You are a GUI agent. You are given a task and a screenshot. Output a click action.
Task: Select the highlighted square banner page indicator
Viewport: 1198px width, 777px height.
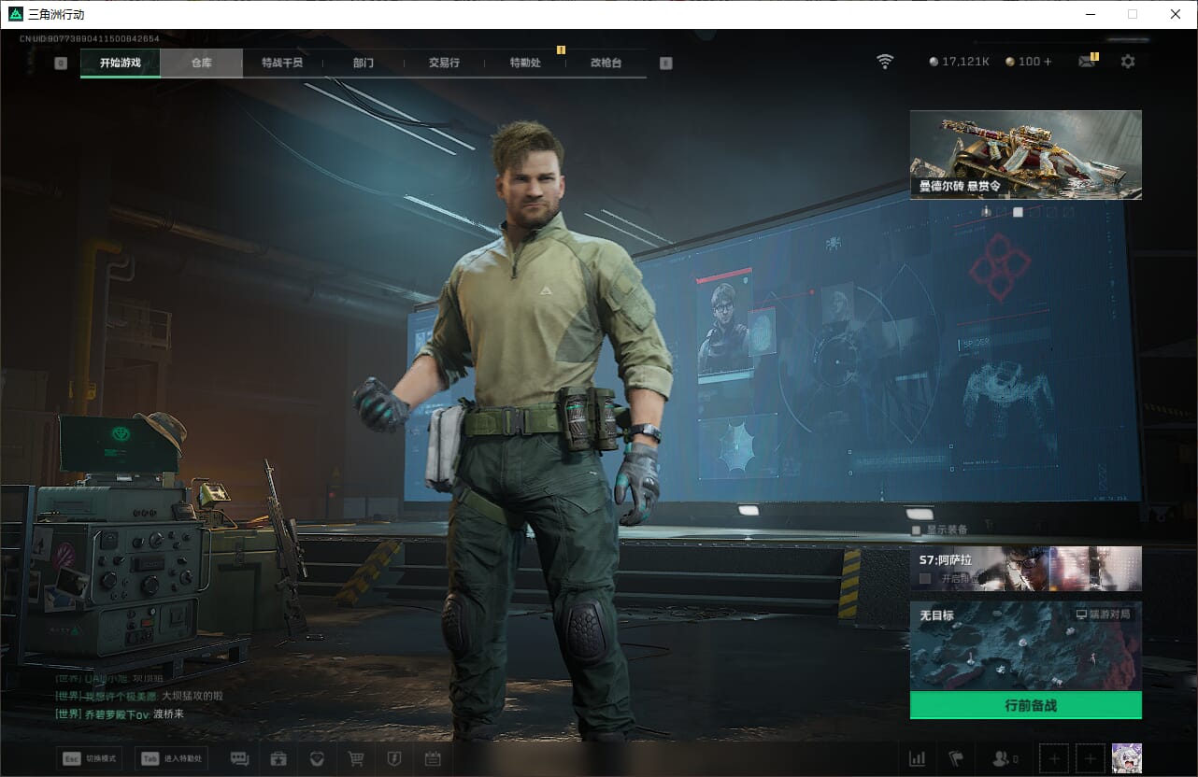tap(1018, 212)
